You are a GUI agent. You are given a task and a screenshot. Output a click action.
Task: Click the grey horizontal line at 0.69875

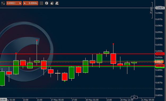click(x=77, y=8)
